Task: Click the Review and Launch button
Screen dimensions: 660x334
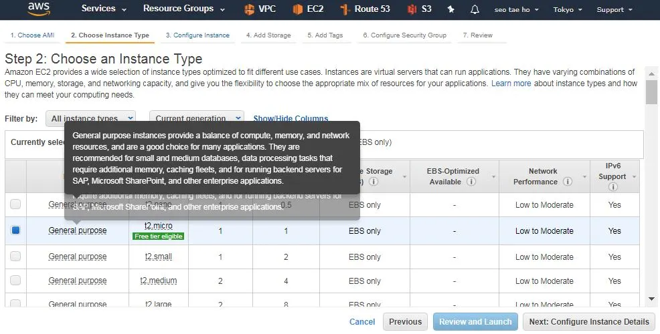Action: (476, 322)
